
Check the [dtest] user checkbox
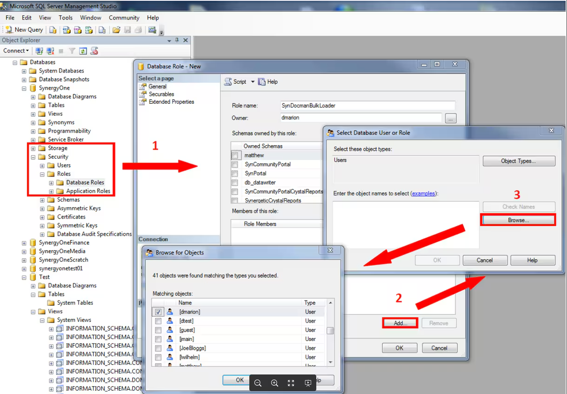(159, 321)
